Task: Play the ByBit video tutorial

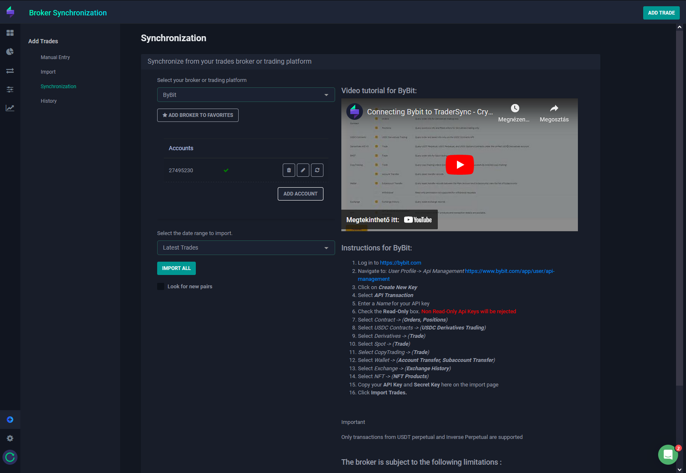Action: click(459, 165)
